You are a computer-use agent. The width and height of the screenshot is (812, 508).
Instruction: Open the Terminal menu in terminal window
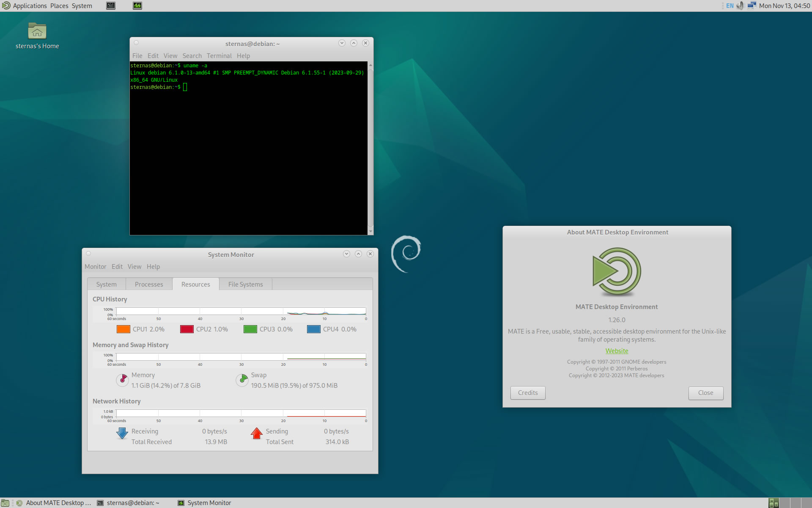coord(219,56)
